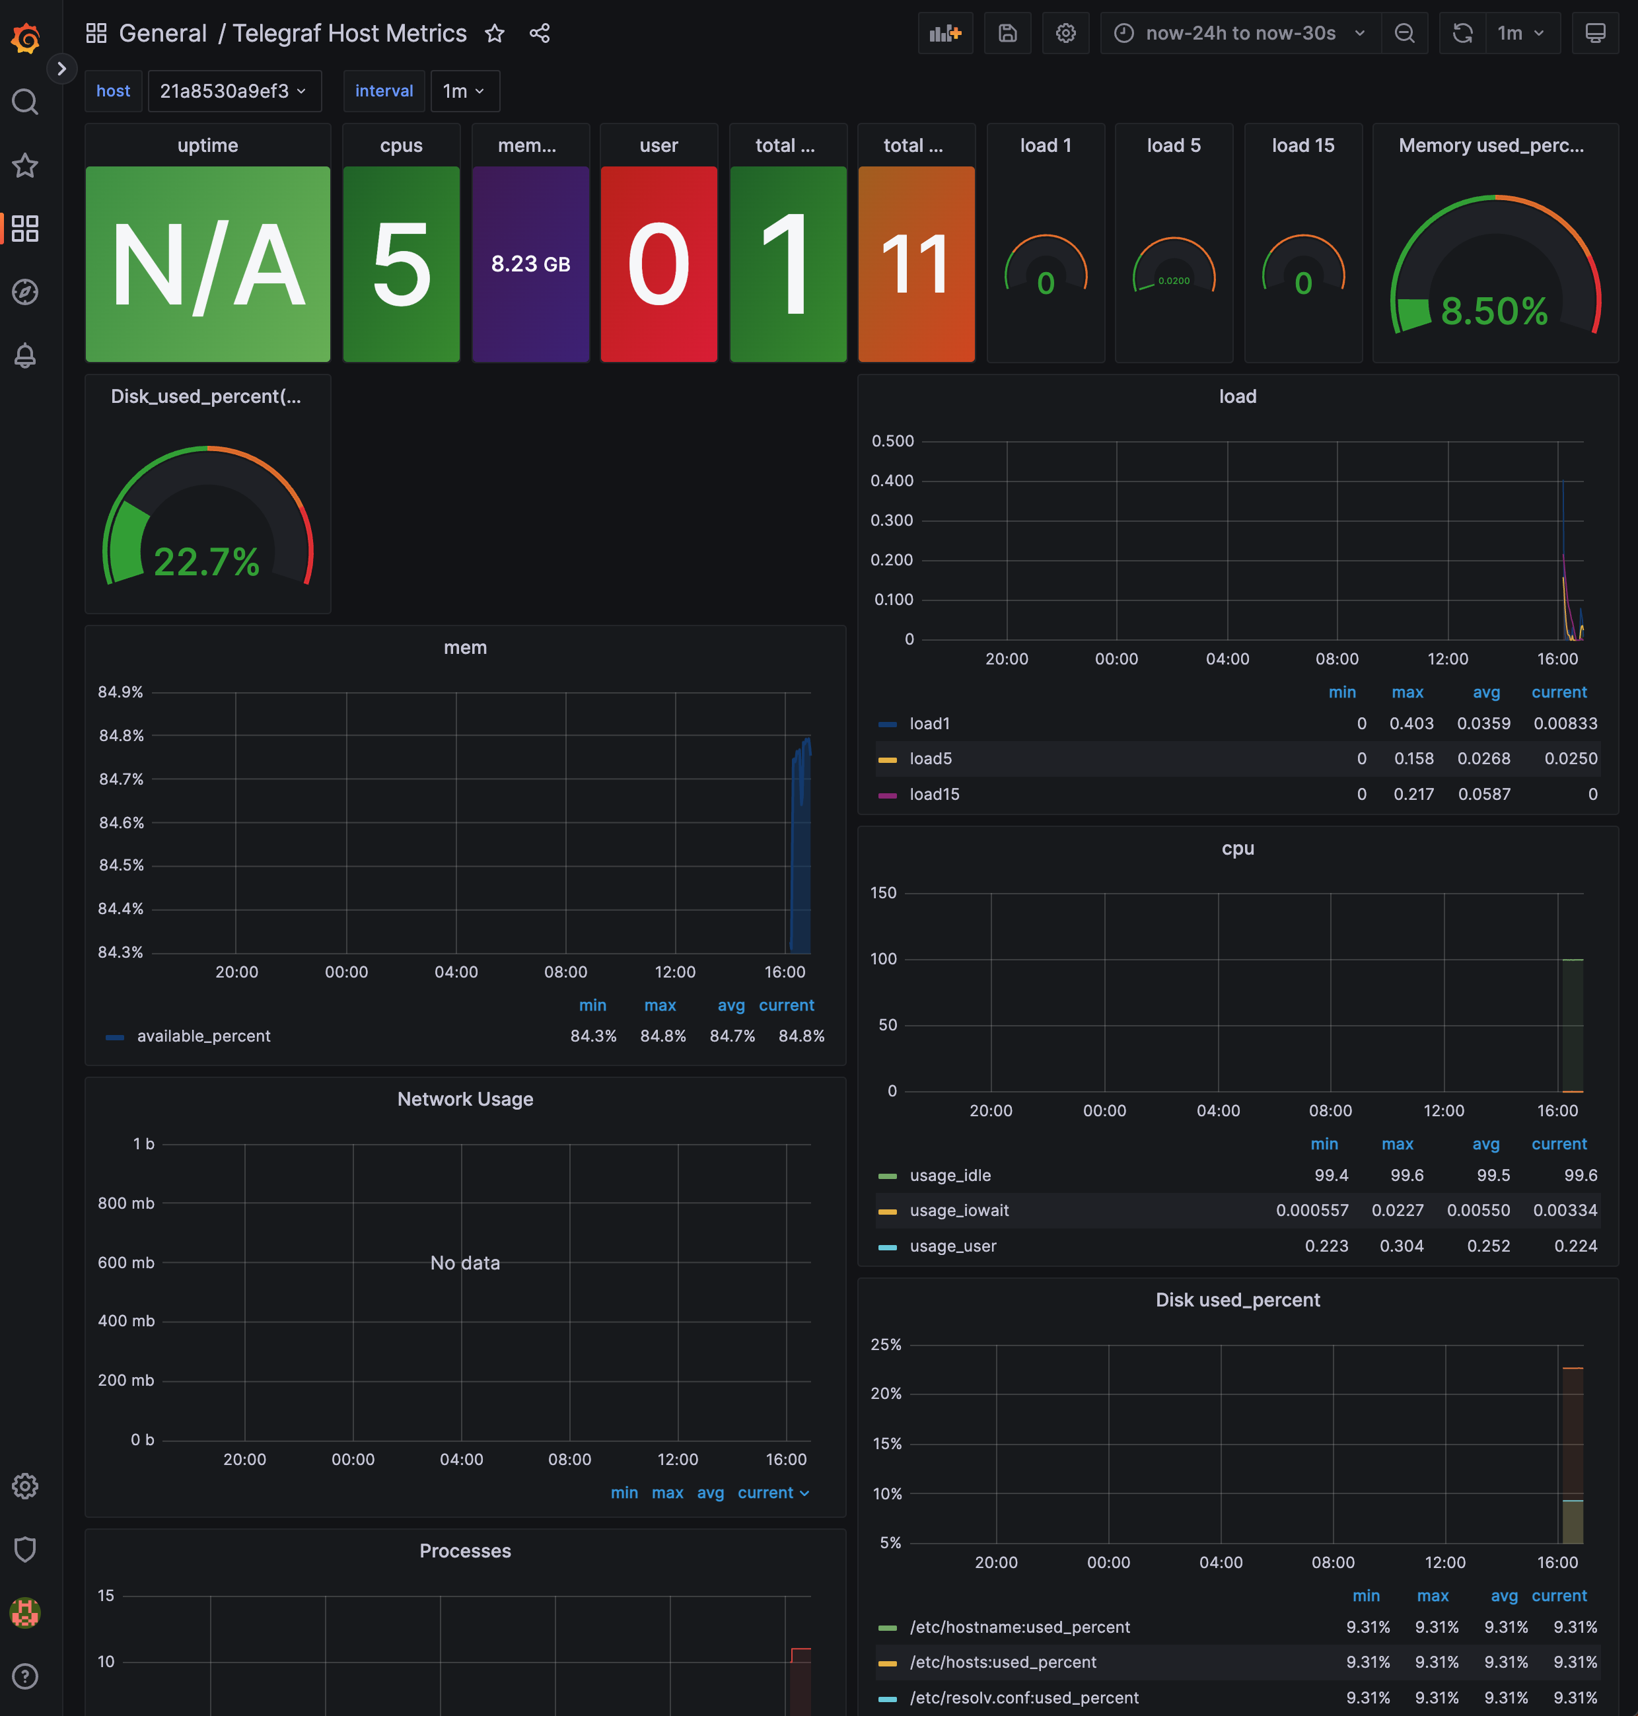Open the General dashboards folder
Viewport: 1638px width, 1716px height.
(x=162, y=33)
